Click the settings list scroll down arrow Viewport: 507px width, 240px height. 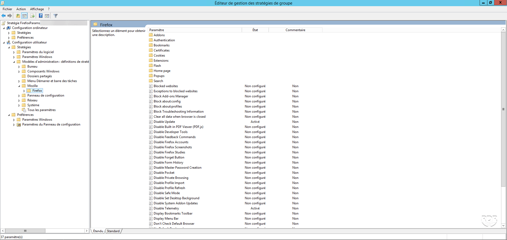click(503, 226)
